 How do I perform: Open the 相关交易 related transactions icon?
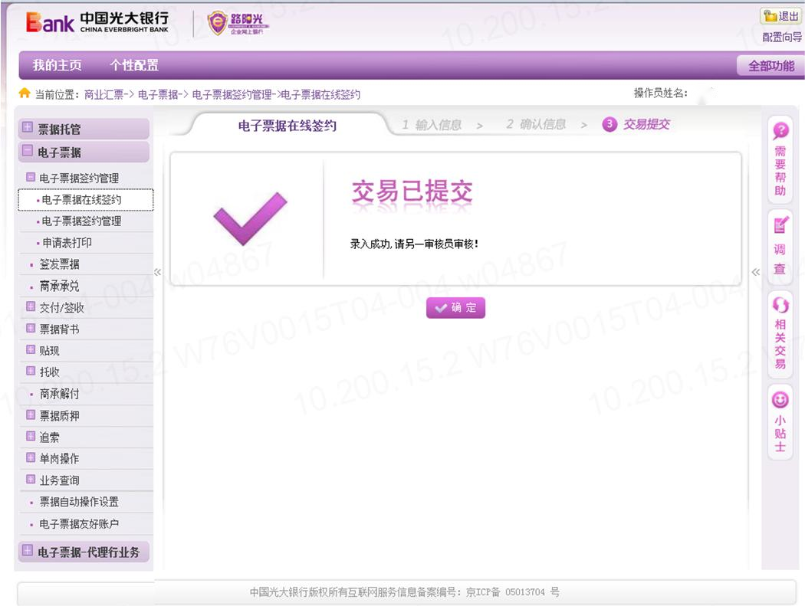click(x=780, y=305)
